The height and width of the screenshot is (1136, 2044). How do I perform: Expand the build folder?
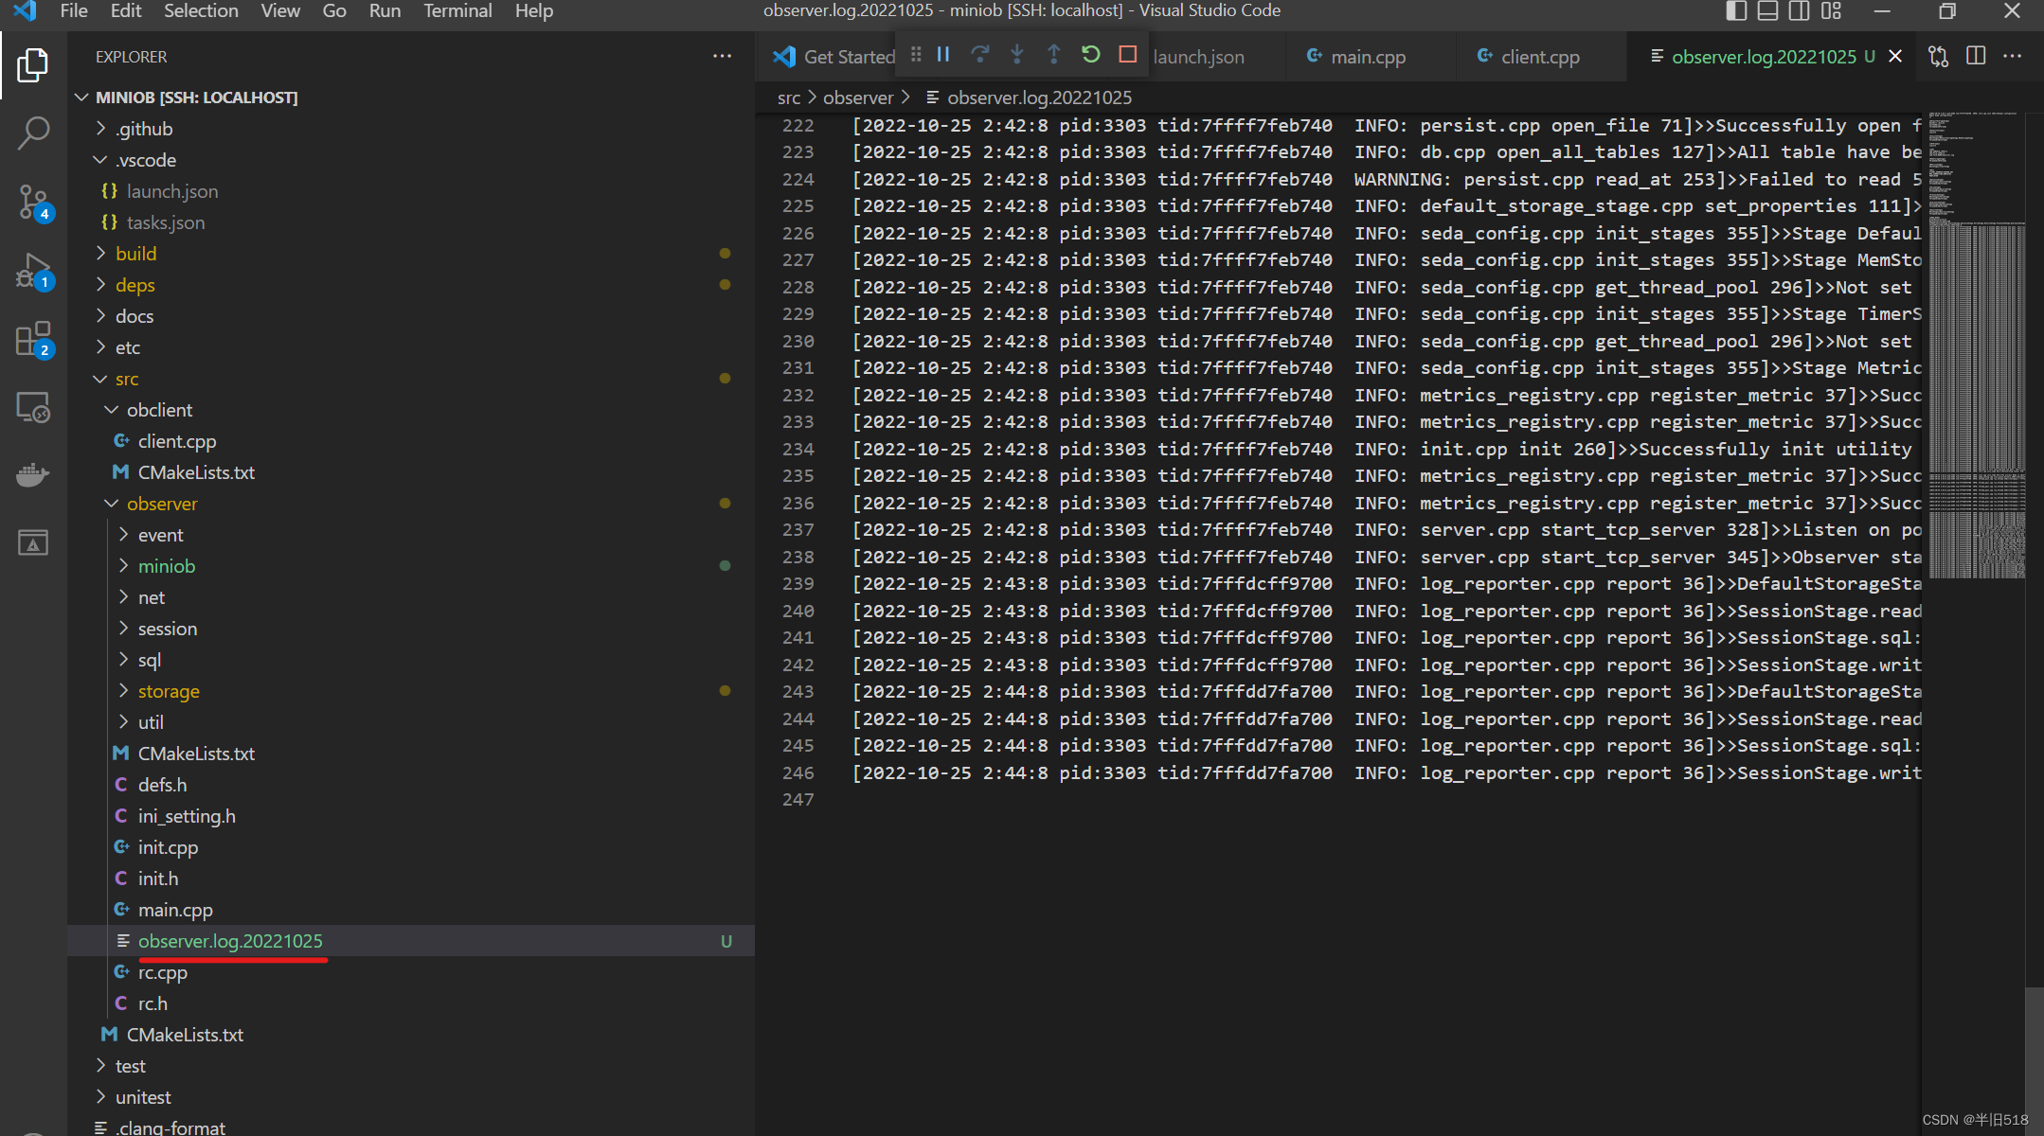(136, 254)
